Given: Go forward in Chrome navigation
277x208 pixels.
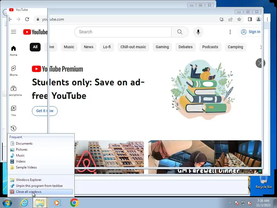Looking at the screenshot, I should pos(18,19).
